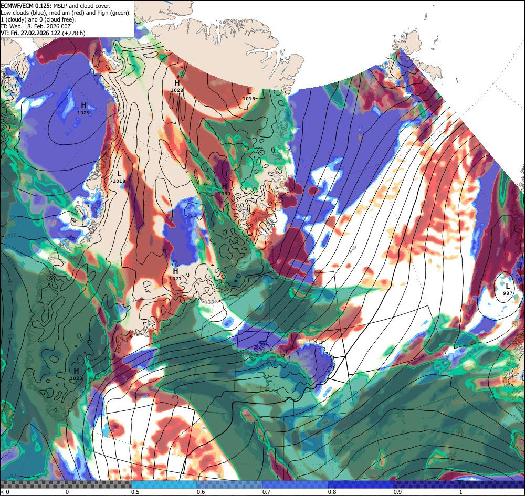525x496 pixels.
Task: Click the H marker above 1029
Action: pyautogui.click(x=83, y=105)
